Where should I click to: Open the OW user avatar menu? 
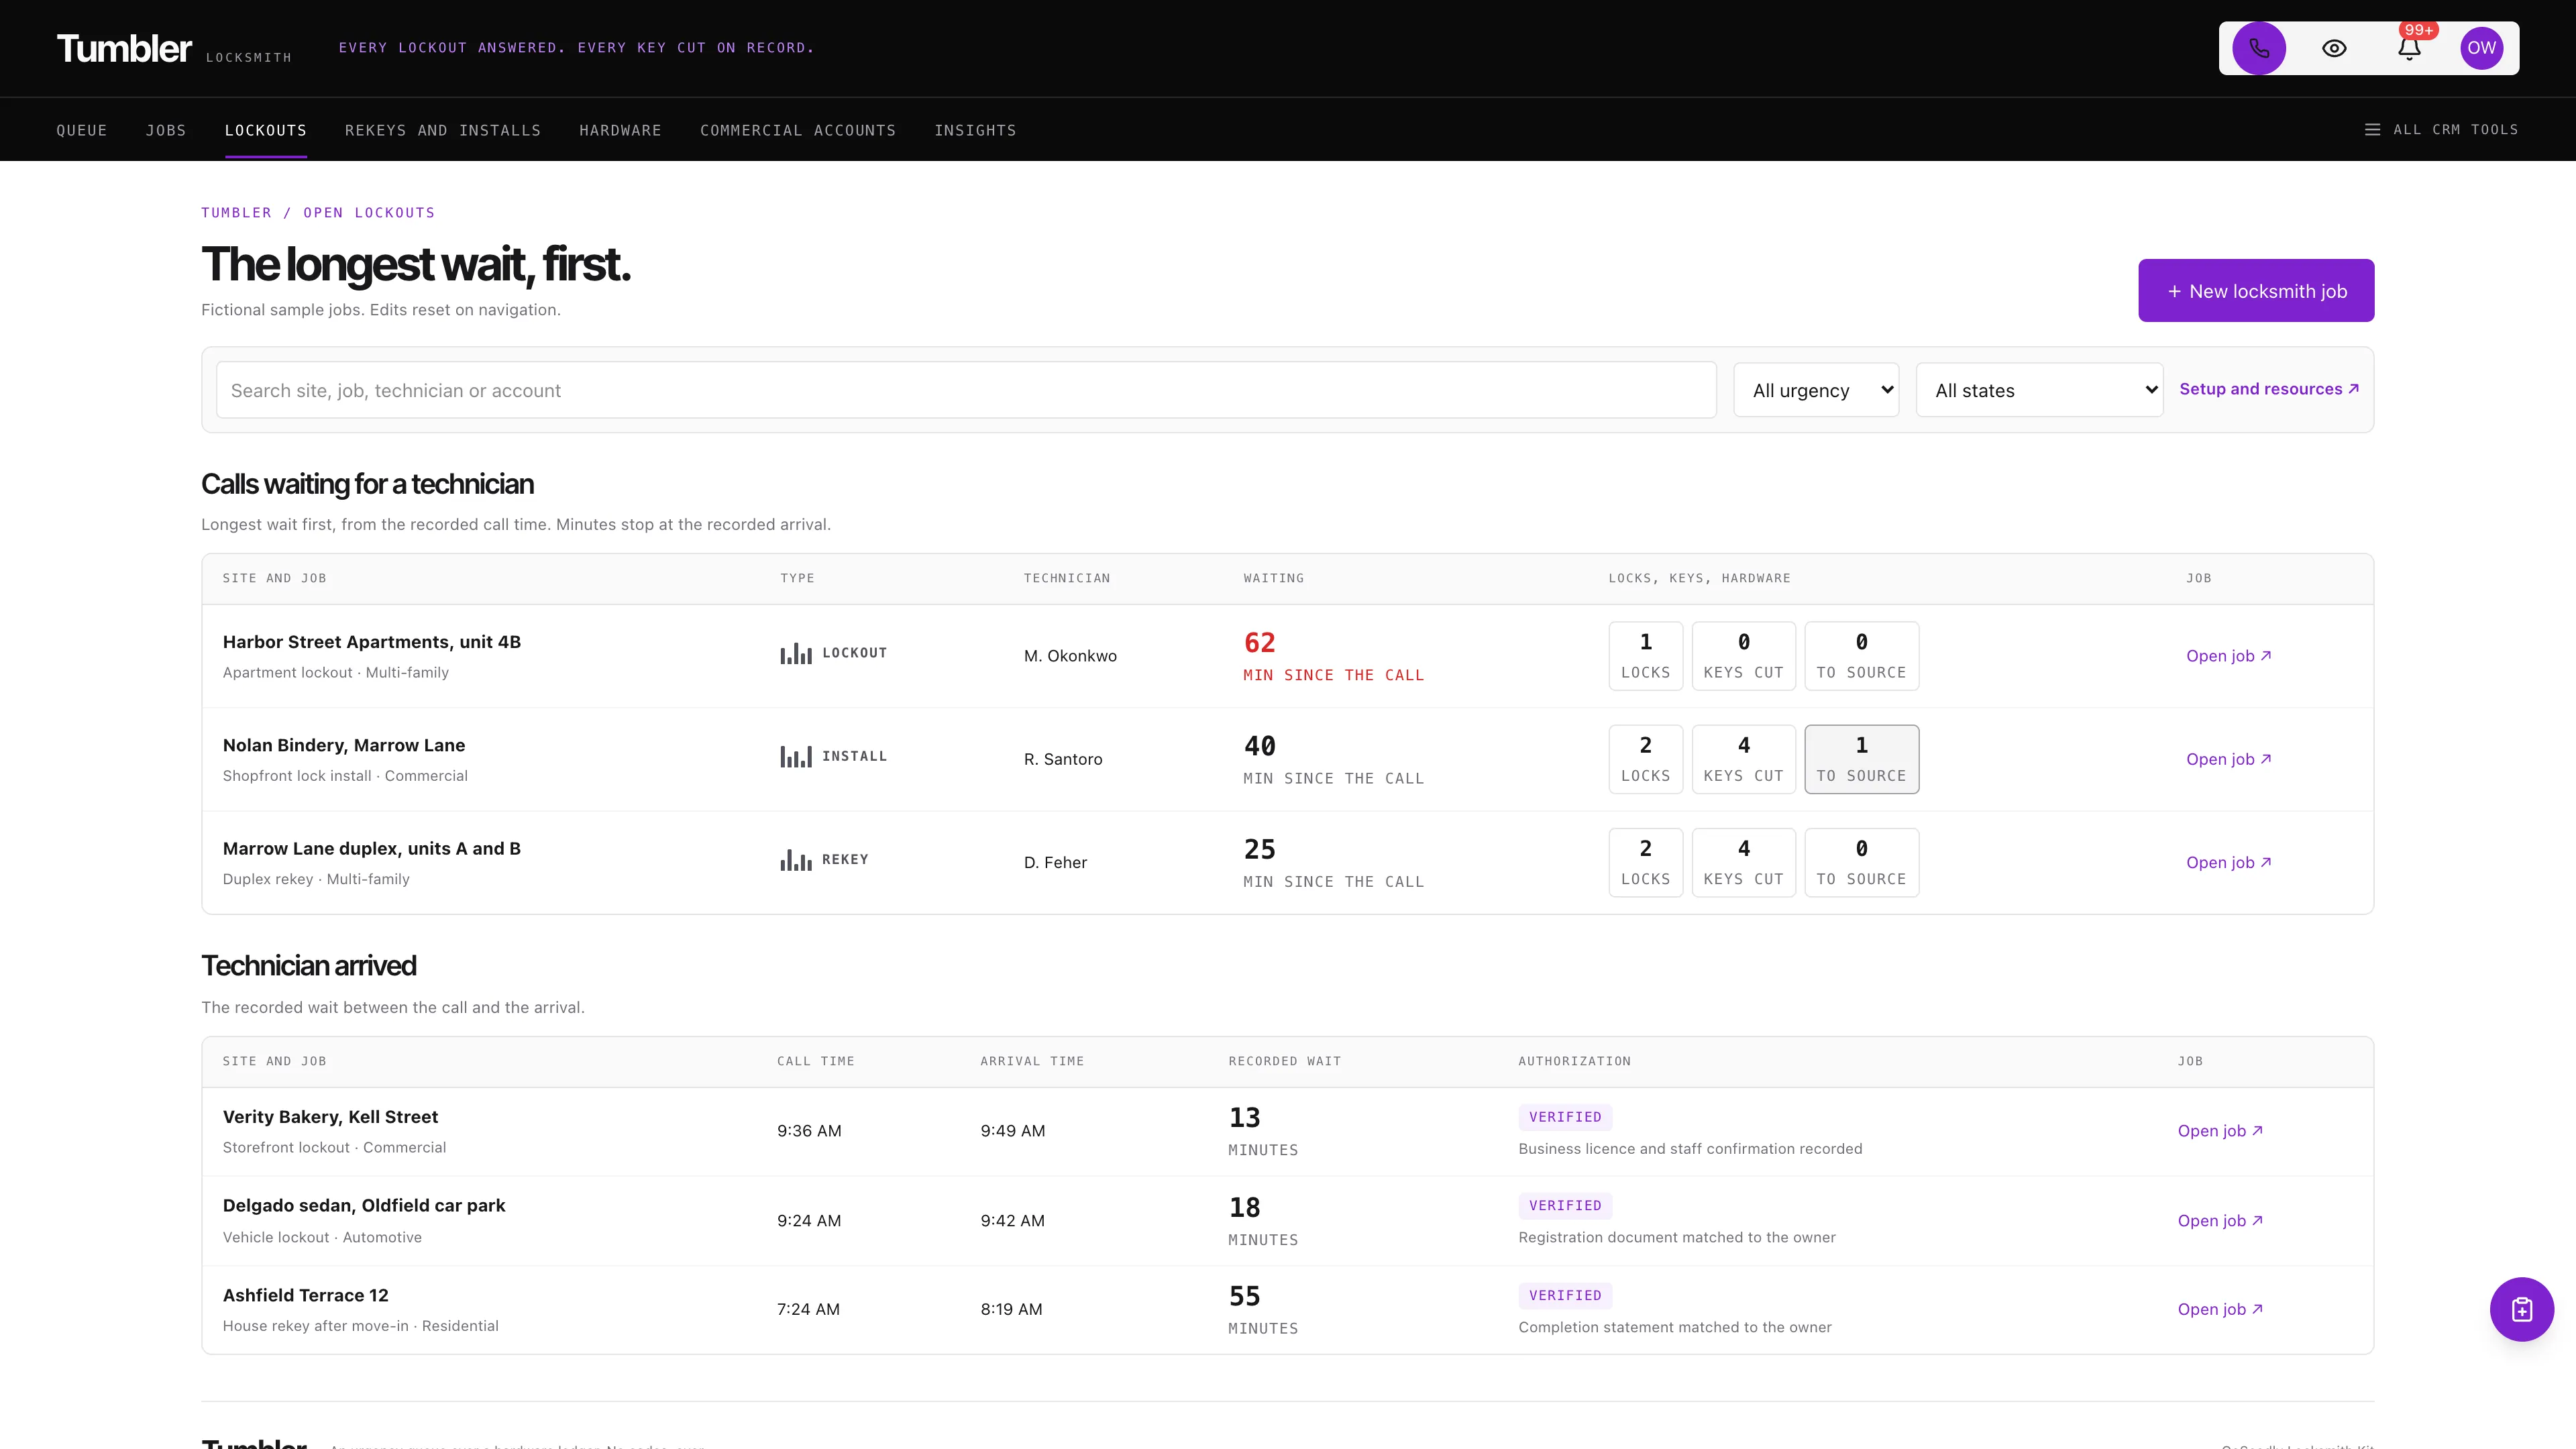point(2481,48)
